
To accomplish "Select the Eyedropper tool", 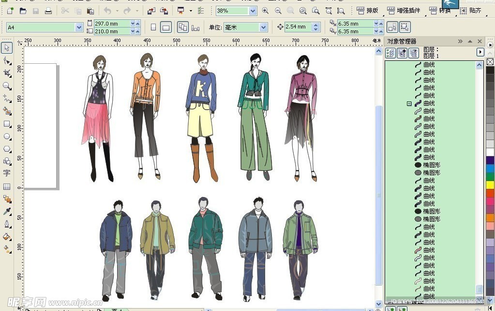I will pos(7,212).
